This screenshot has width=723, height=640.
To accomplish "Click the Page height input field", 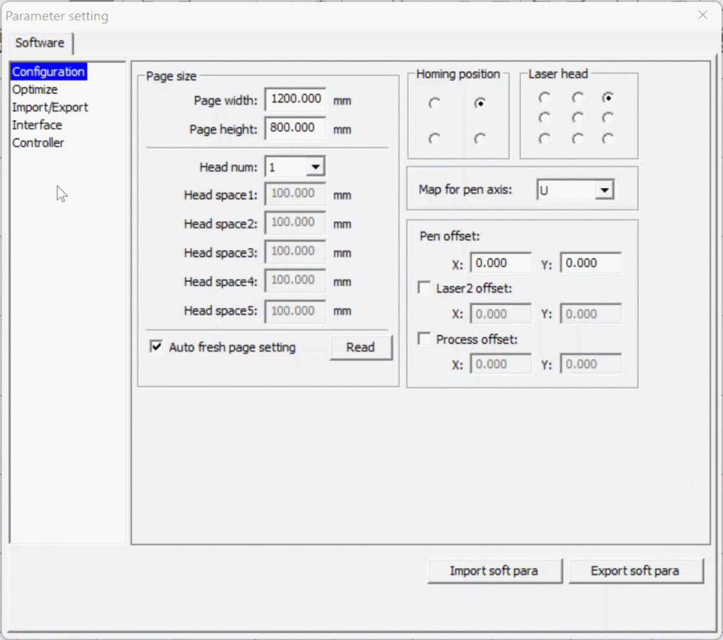I will [x=296, y=129].
